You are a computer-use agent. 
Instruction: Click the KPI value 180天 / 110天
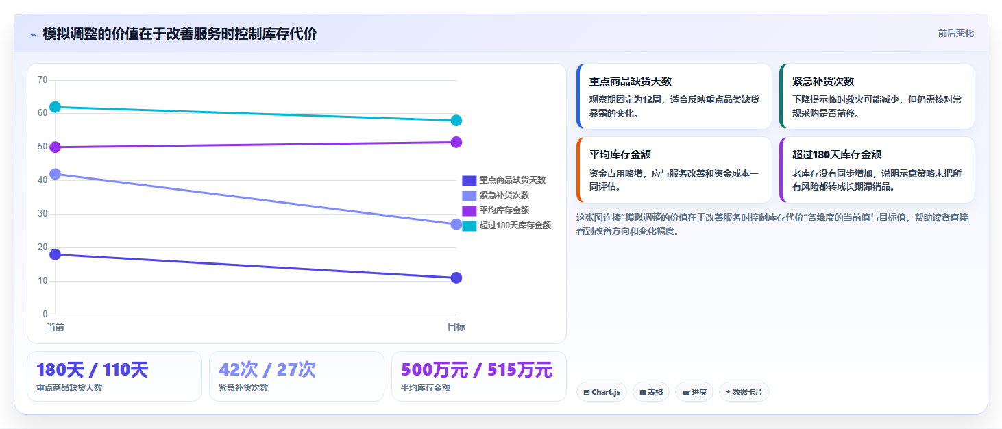[93, 370]
